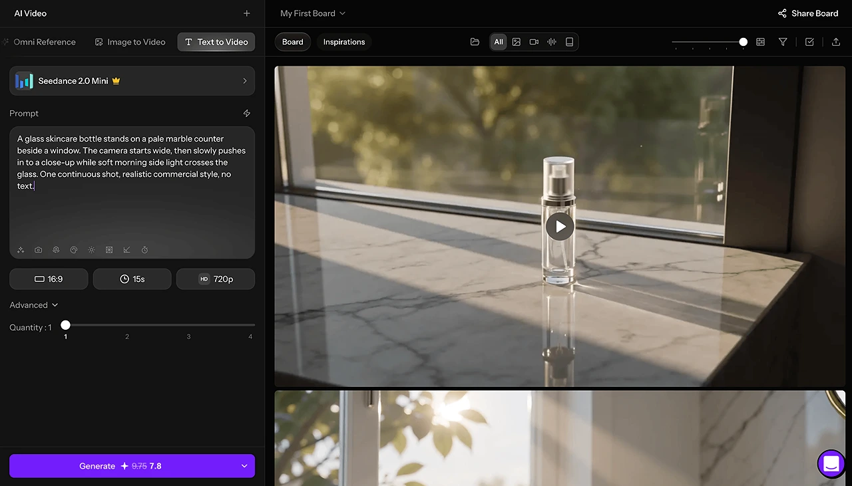
Task: Click the export upload icon
Action: pyautogui.click(x=836, y=42)
